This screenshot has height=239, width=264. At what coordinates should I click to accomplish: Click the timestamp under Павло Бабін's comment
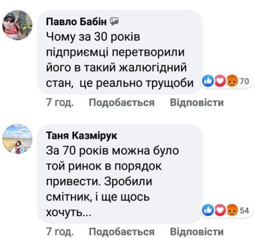pos(59,103)
